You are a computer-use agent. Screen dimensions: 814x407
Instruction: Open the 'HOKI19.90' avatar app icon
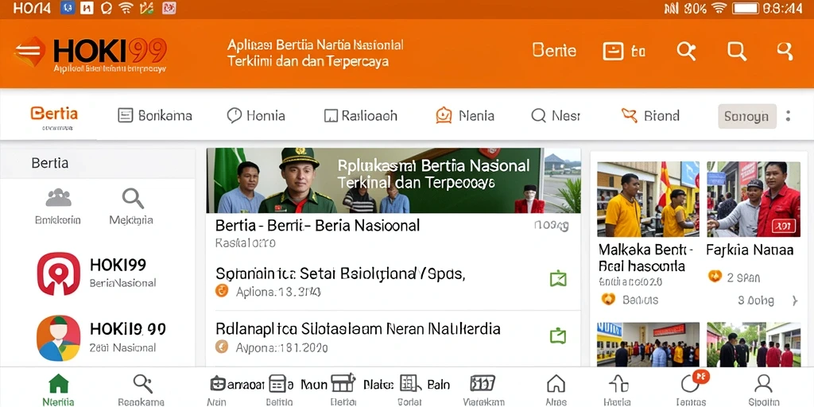tap(58, 338)
